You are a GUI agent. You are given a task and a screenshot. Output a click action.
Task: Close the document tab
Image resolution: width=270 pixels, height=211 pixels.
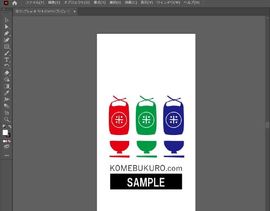tap(75, 11)
